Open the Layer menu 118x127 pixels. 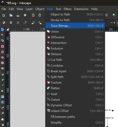29,9
